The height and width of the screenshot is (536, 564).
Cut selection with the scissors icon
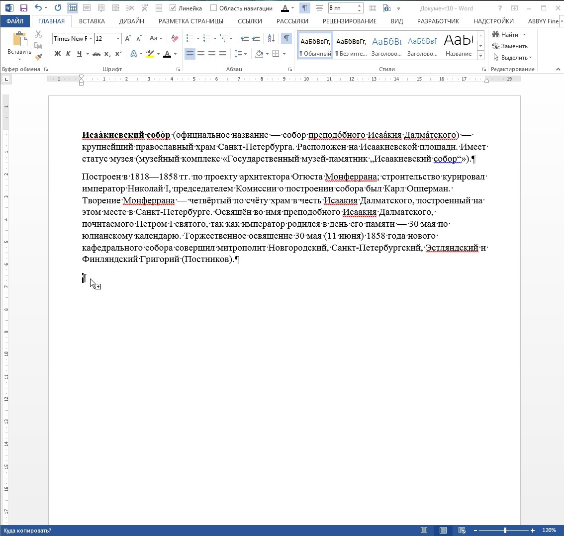(38, 34)
